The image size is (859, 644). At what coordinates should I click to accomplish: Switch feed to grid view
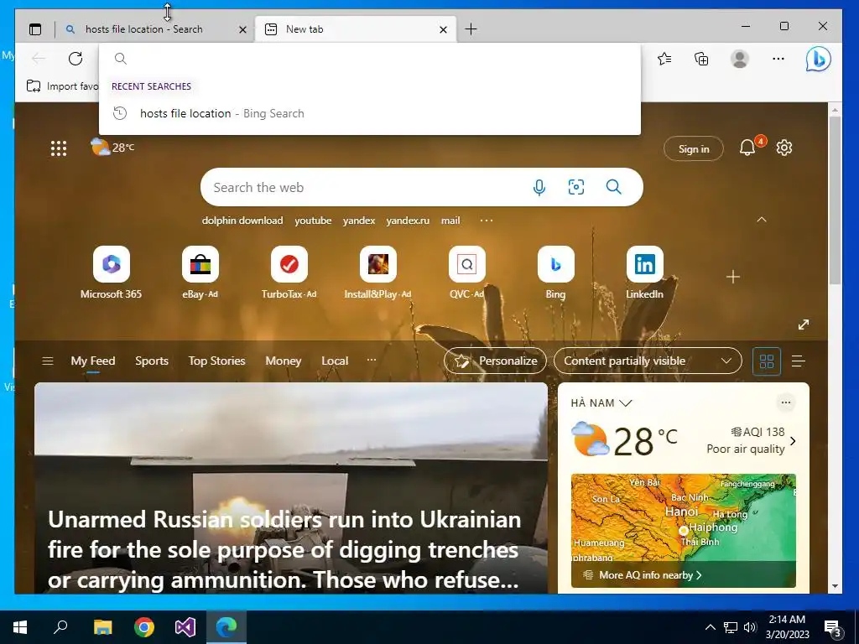pyautogui.click(x=767, y=361)
